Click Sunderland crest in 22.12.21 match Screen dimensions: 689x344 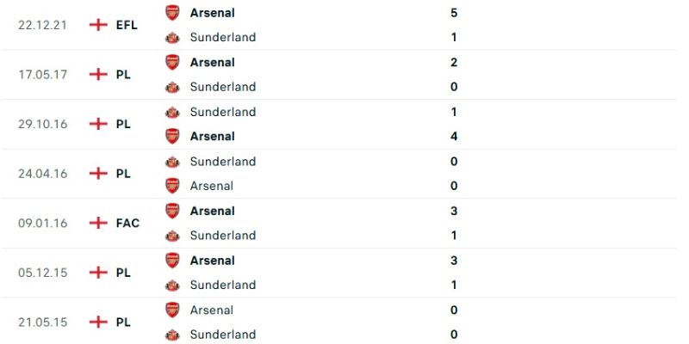pyautogui.click(x=172, y=37)
